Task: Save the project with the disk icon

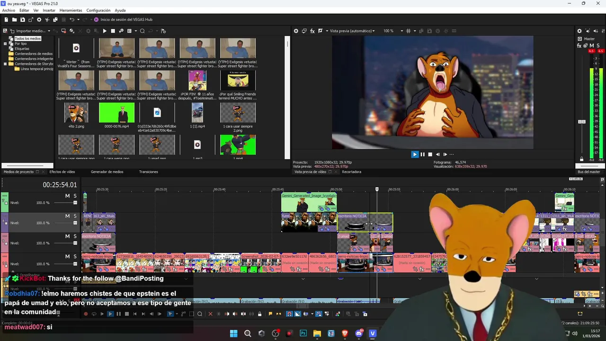Action: pos(23,19)
